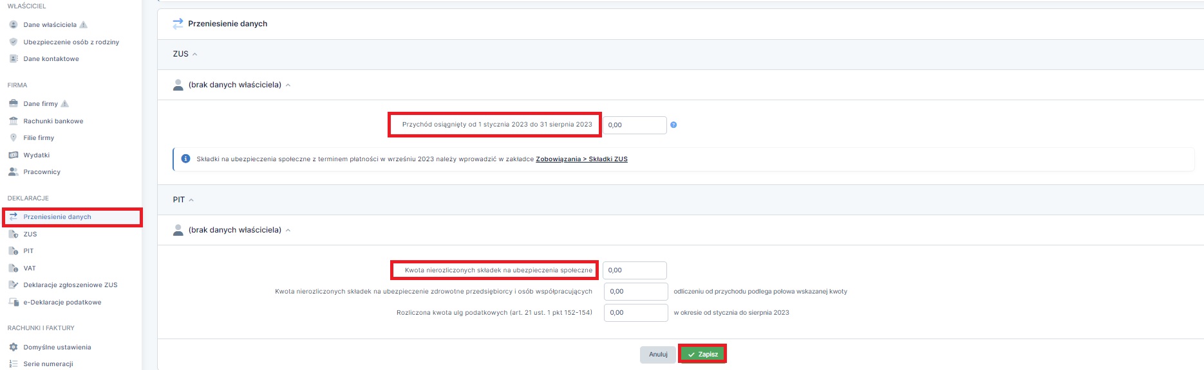Focus the Przychód osiągnięty income field
The height and width of the screenshot is (370, 1204).
click(x=635, y=125)
